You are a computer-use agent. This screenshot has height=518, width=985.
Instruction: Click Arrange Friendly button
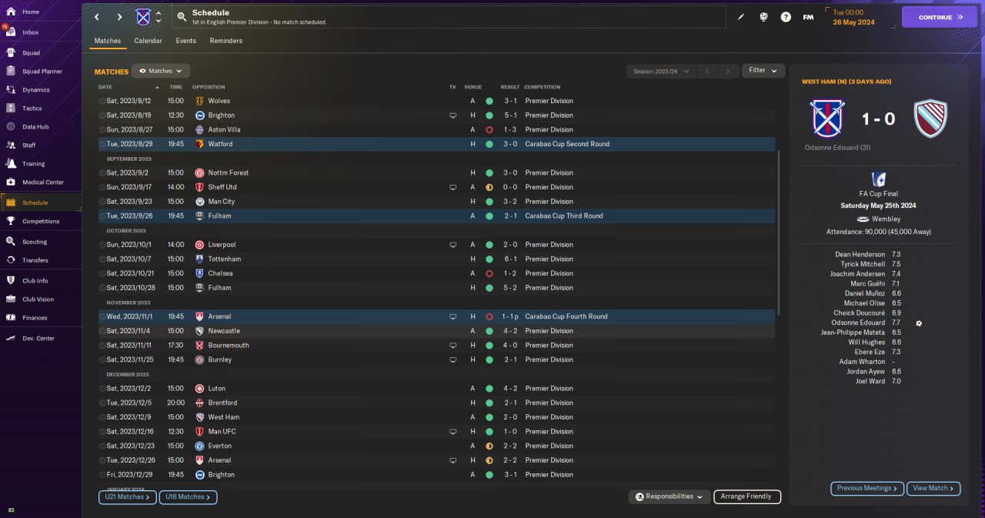747,497
